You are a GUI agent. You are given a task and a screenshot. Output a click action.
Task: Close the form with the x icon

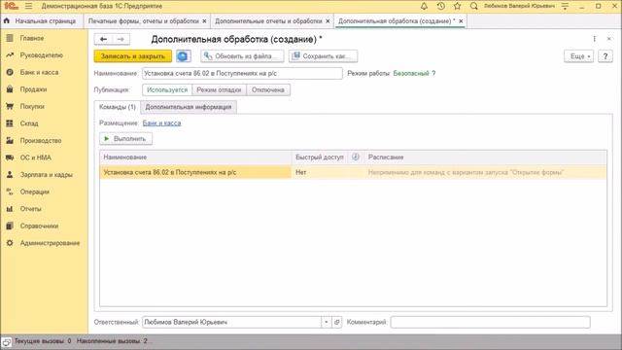[609, 39]
